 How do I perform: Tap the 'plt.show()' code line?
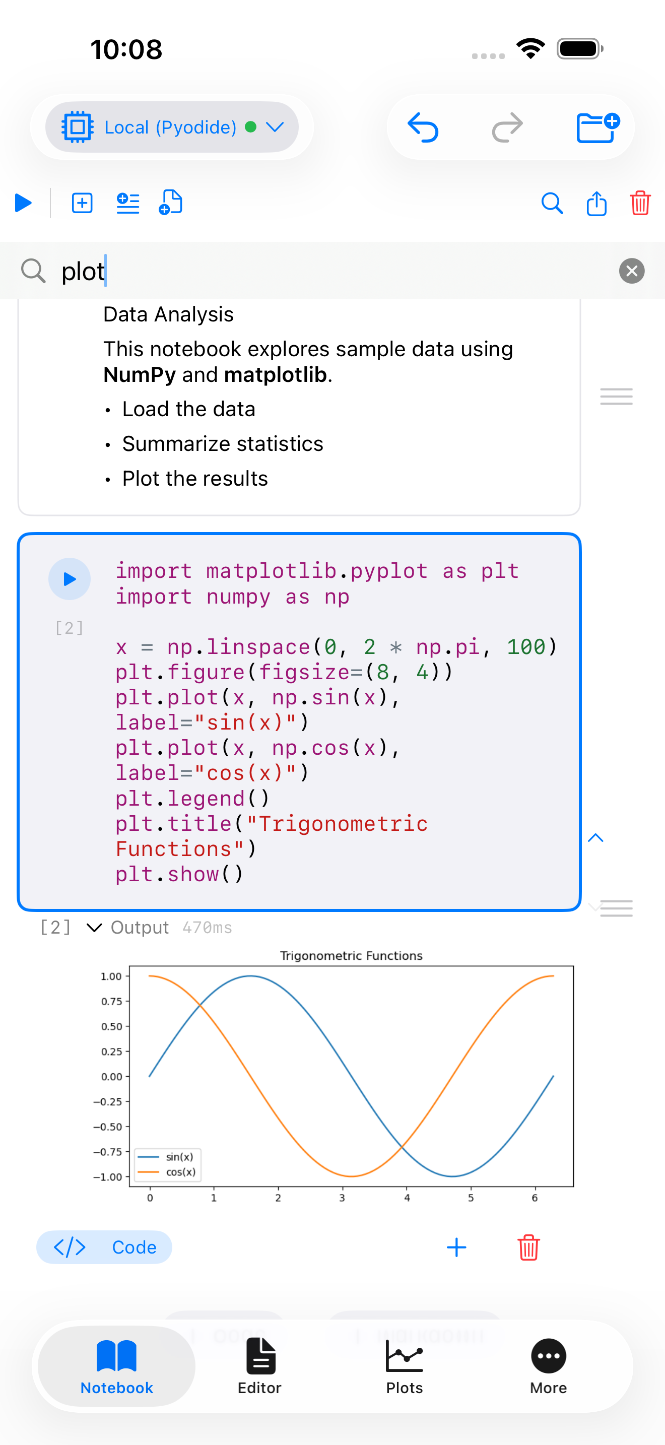(179, 874)
